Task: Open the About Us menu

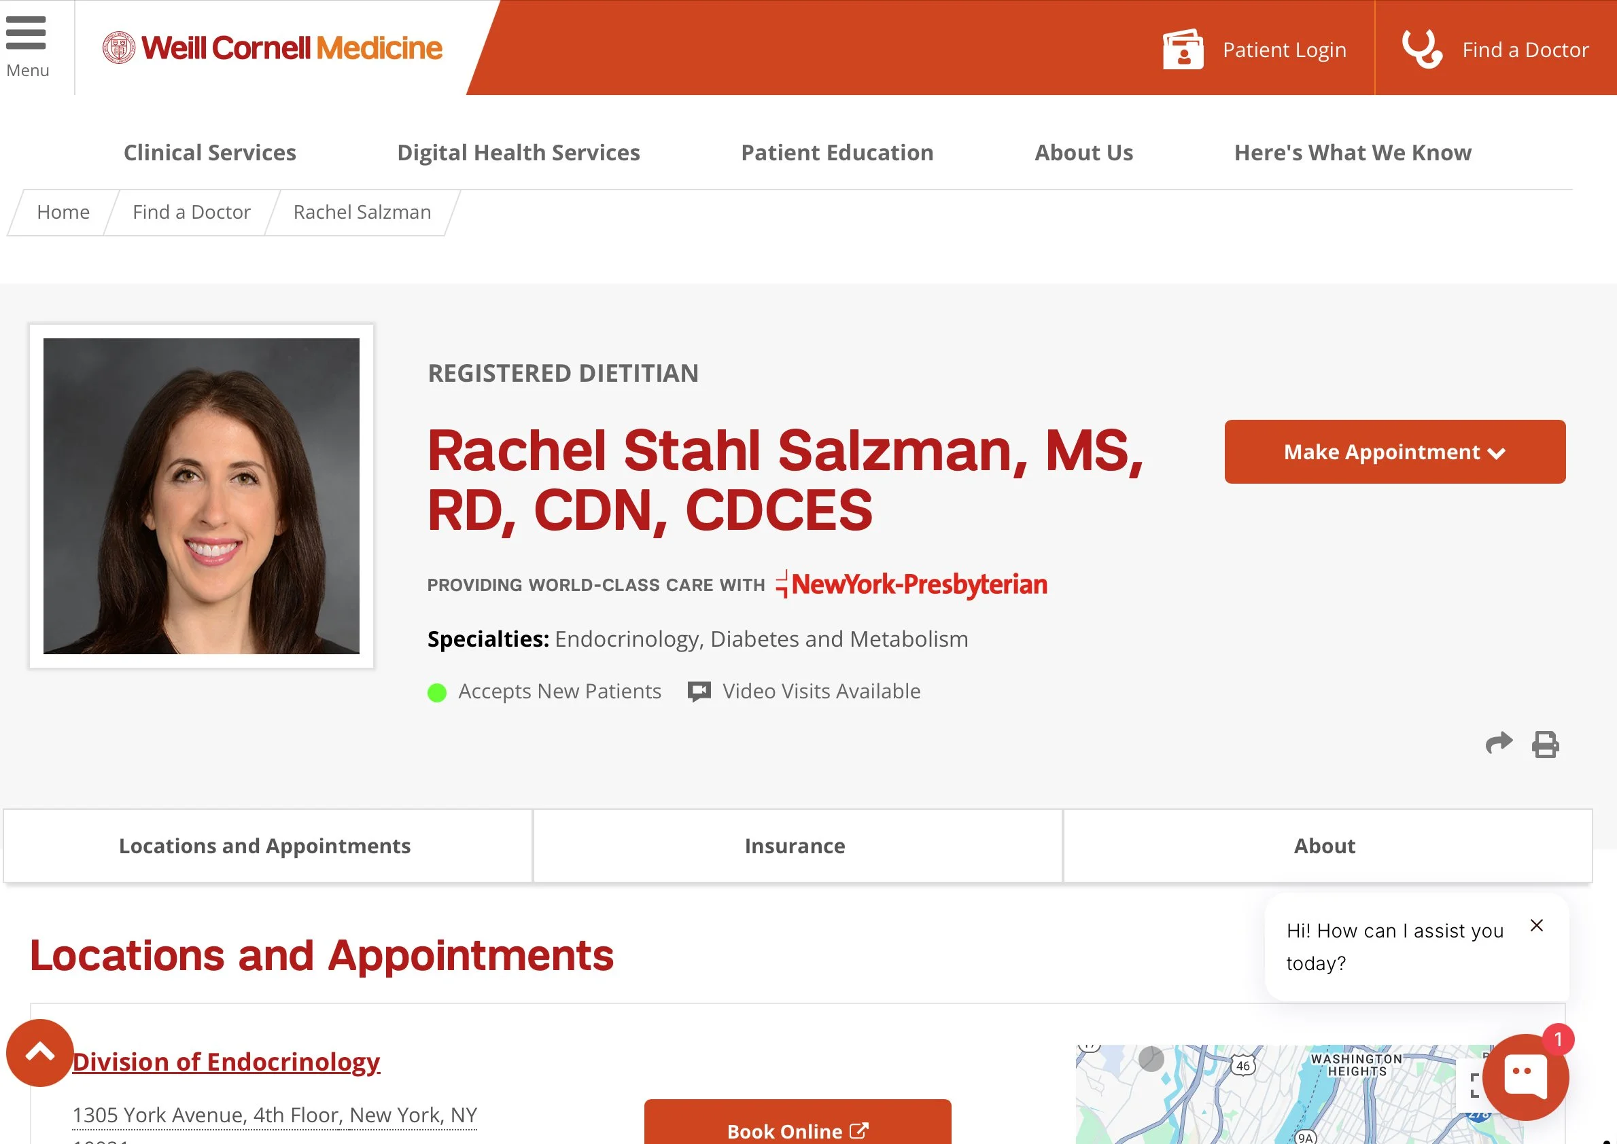Action: [1083, 152]
